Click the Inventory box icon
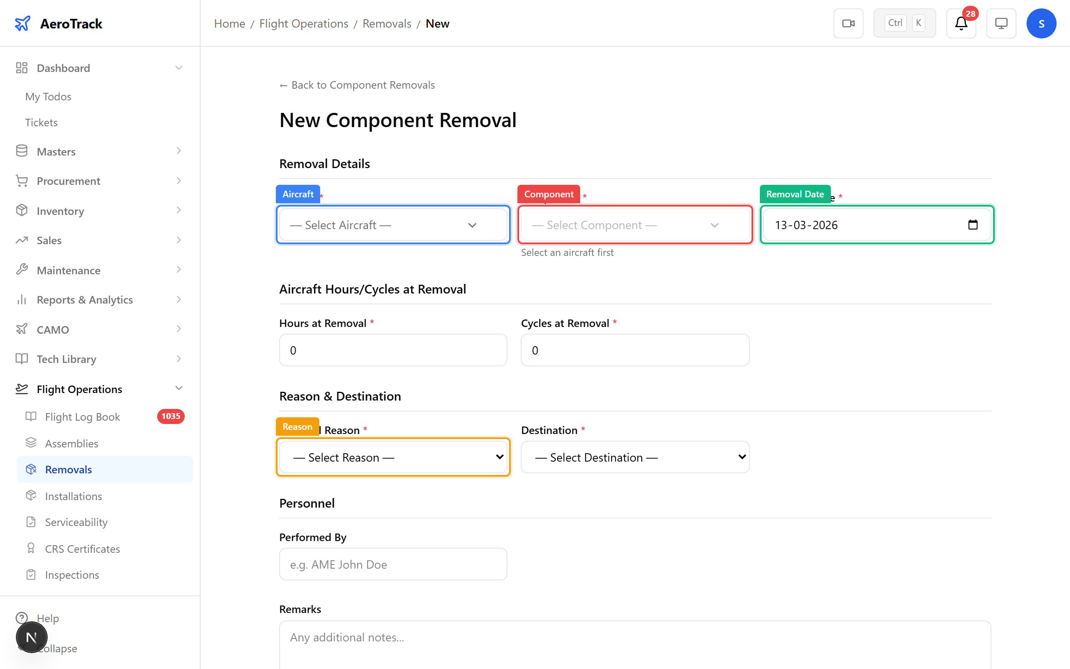 (22, 211)
